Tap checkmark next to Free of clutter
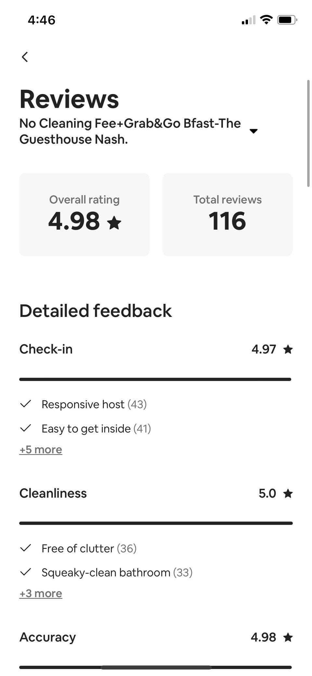This screenshot has height=676, width=312. (25, 548)
